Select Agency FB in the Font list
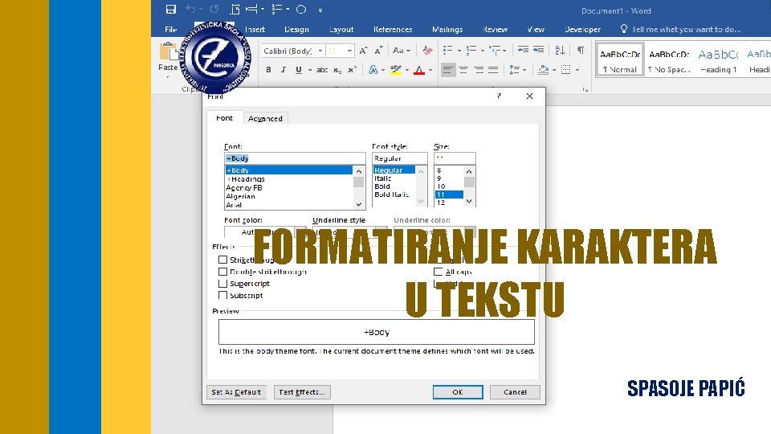 (x=244, y=188)
